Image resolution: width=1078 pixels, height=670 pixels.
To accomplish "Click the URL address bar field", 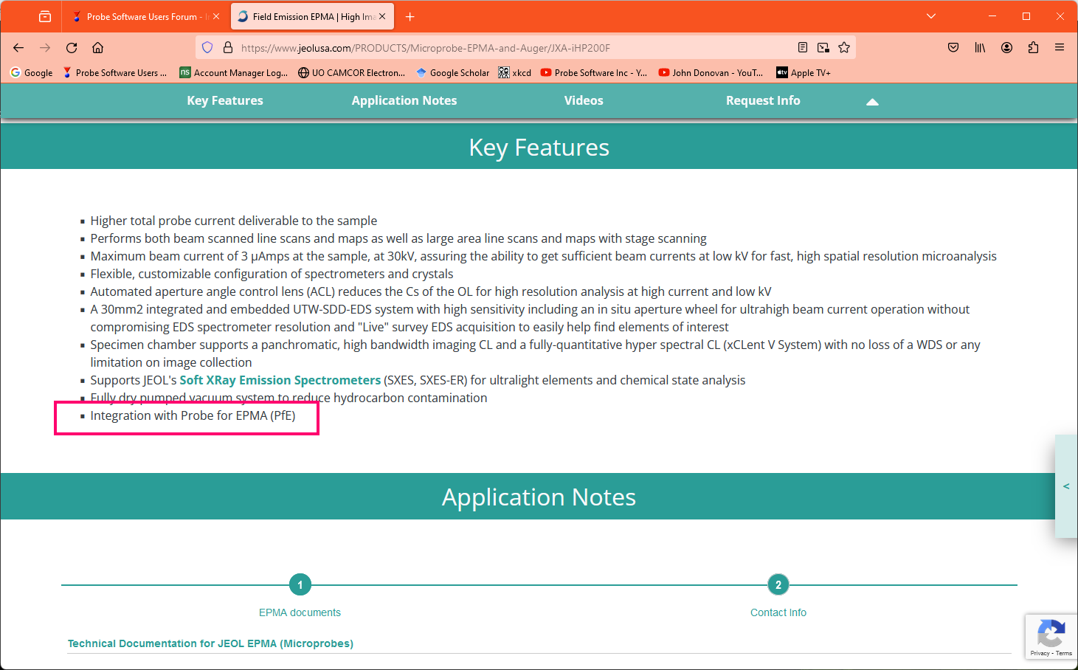I will tap(502, 48).
